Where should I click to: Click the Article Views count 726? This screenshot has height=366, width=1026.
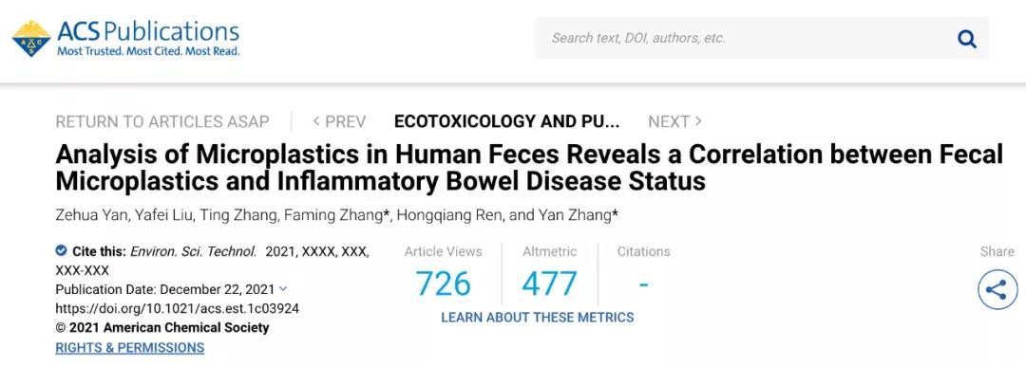(x=444, y=284)
